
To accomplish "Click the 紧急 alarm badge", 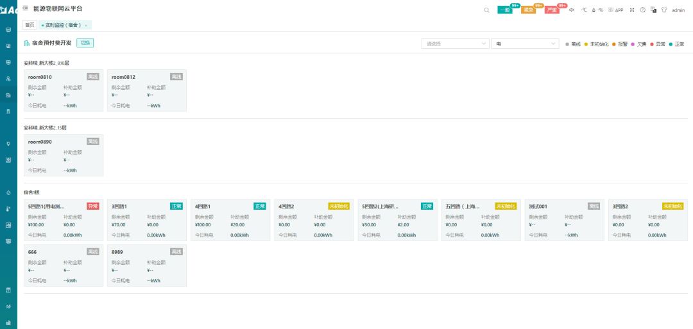I will coord(529,10).
